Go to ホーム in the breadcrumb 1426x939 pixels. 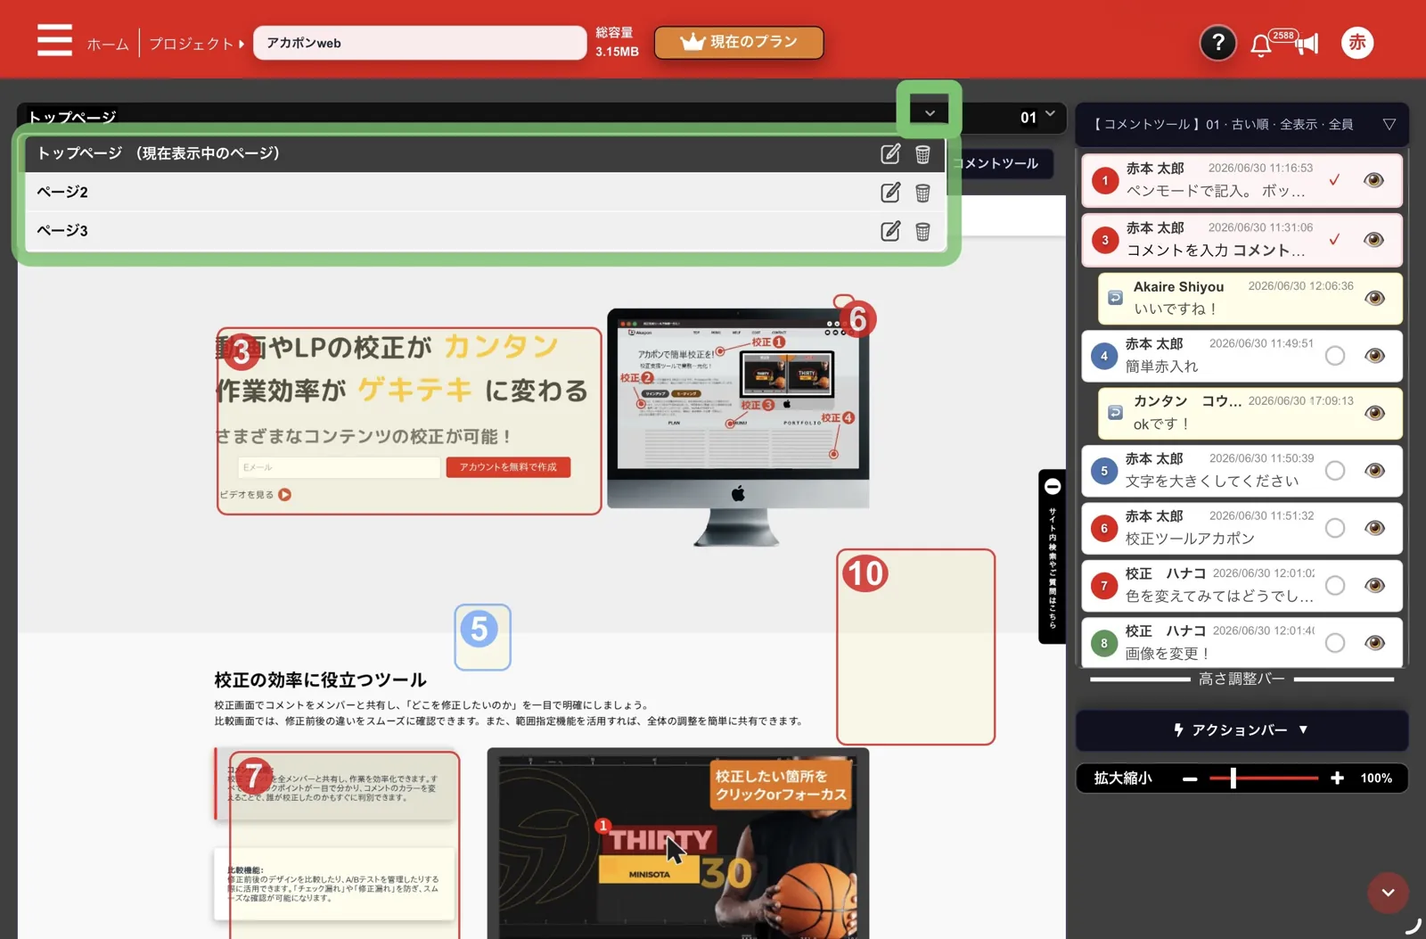108,44
